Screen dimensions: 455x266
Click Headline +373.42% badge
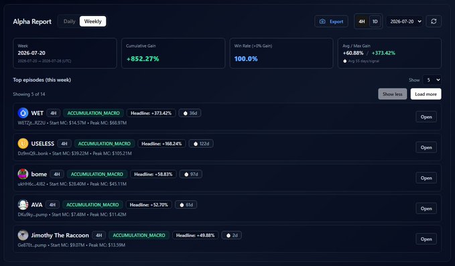pyautogui.click(x=151, y=113)
